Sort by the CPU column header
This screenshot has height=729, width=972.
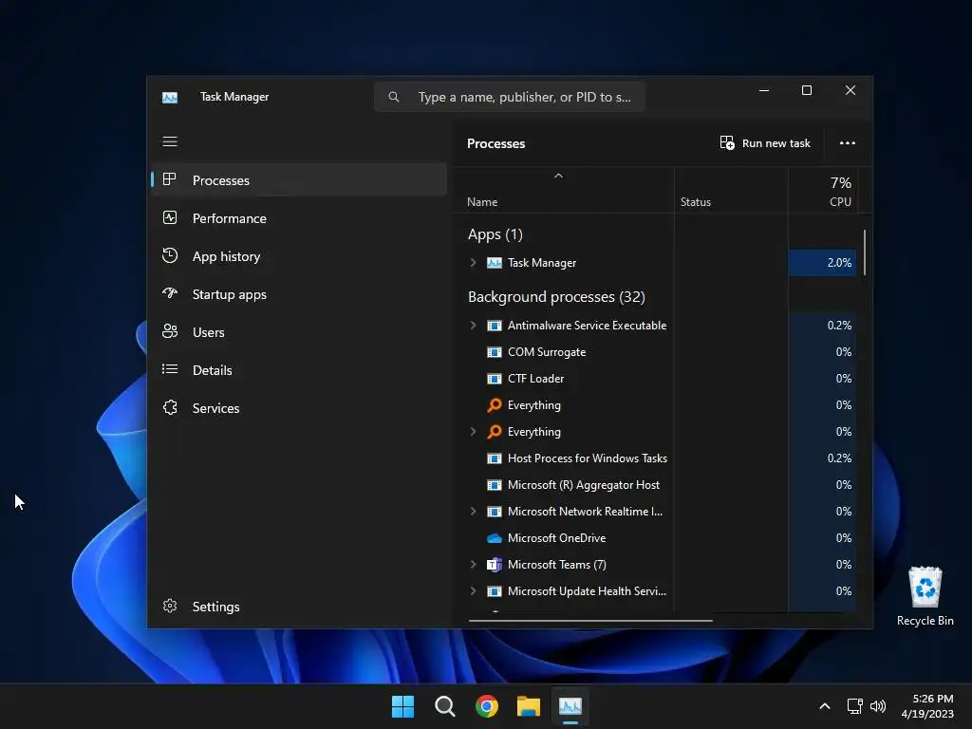(x=823, y=191)
